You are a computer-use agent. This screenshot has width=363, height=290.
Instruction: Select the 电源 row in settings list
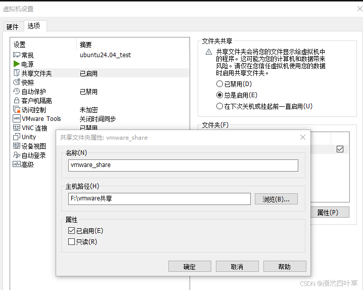(100, 64)
